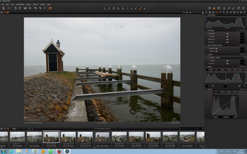The width and height of the screenshot is (247, 154).
Task: Open the Library folder tool tab icon
Action: tap(206, 13)
